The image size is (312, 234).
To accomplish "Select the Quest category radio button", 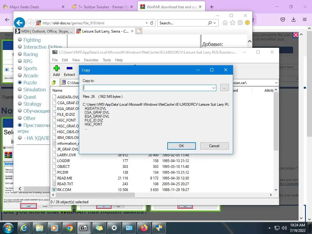I will click(x=20, y=97).
